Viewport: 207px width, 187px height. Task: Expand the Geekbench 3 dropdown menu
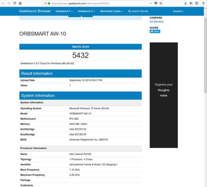pos(87,11)
